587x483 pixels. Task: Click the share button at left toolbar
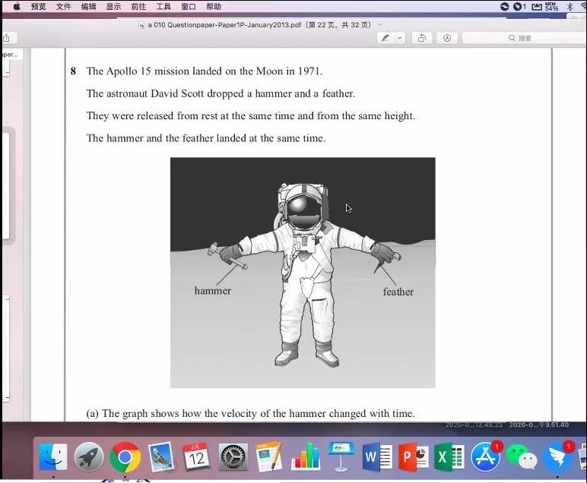[5, 38]
